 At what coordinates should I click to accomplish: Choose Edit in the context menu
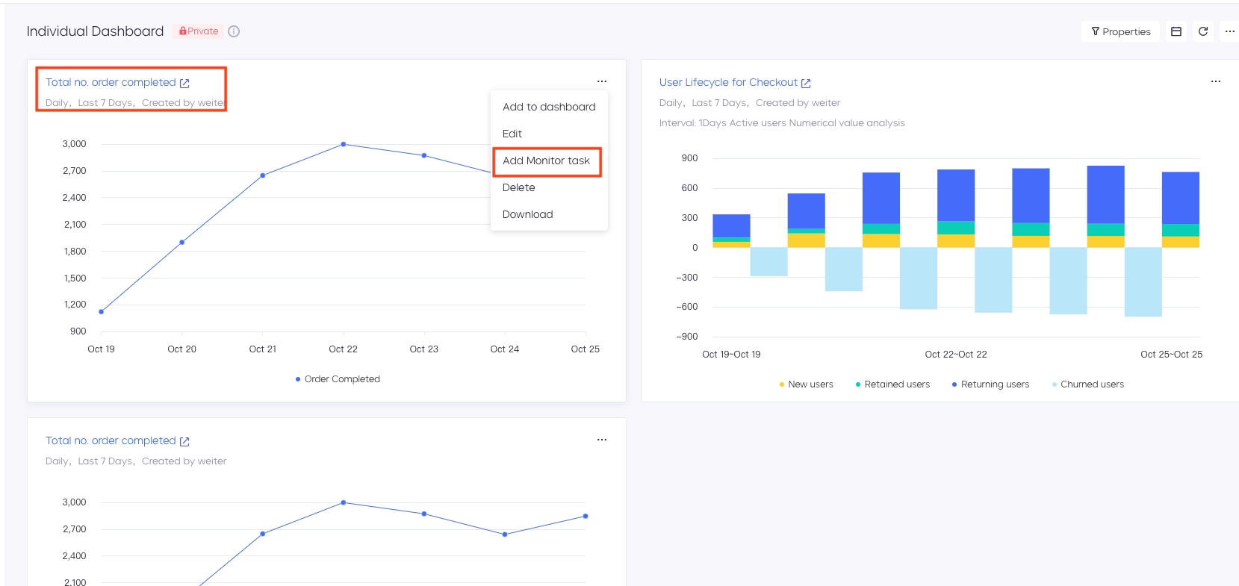tap(549, 134)
